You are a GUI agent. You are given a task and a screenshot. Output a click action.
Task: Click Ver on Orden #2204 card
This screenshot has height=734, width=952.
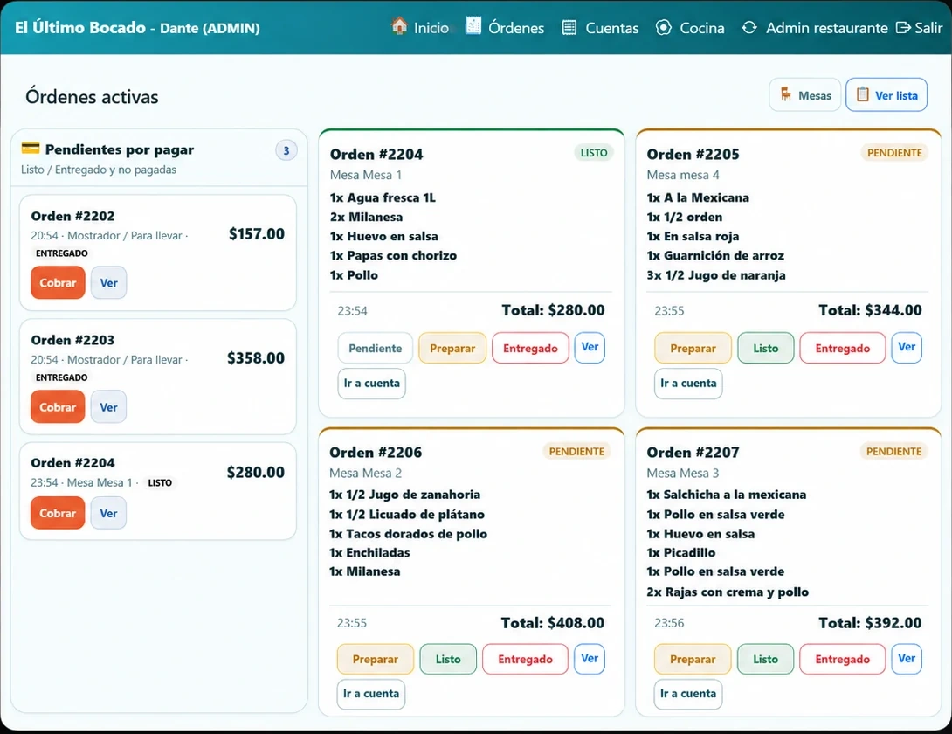(590, 347)
